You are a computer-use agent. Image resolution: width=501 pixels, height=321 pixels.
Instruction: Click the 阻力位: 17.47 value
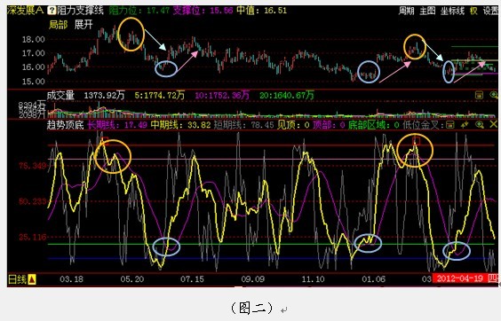pyautogui.click(x=139, y=11)
